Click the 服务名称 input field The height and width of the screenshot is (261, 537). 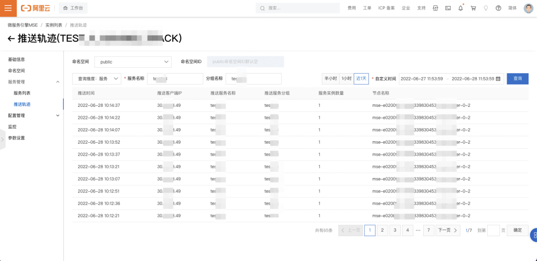click(x=175, y=79)
